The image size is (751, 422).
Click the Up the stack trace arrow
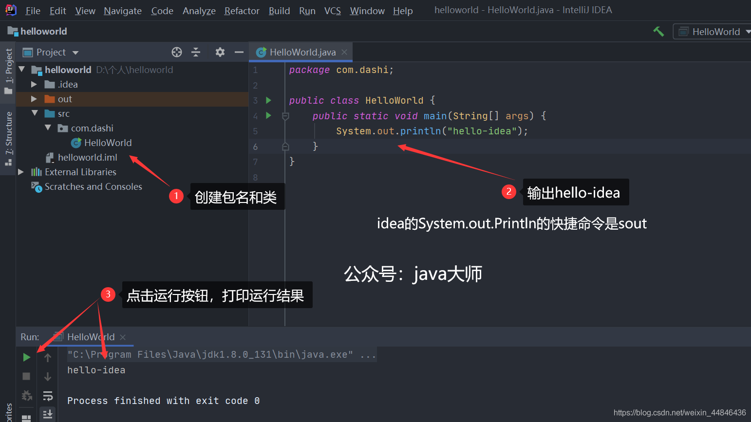(48, 358)
